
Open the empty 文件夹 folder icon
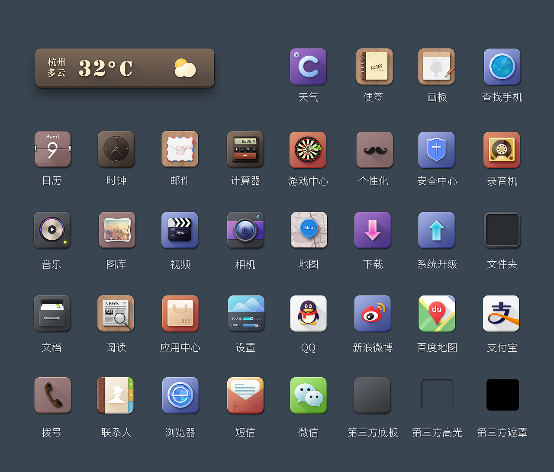coord(502,230)
